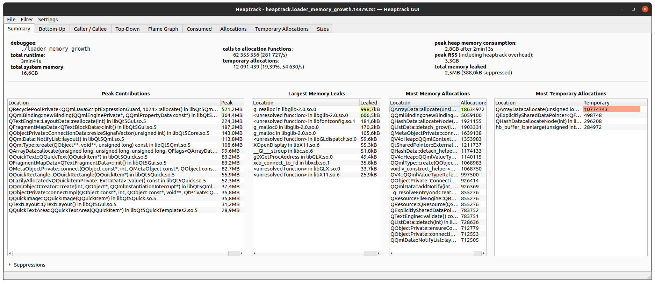The width and height of the screenshot is (655, 283).
Task: Click the 521,2MB peak value cell
Action: tap(232, 109)
